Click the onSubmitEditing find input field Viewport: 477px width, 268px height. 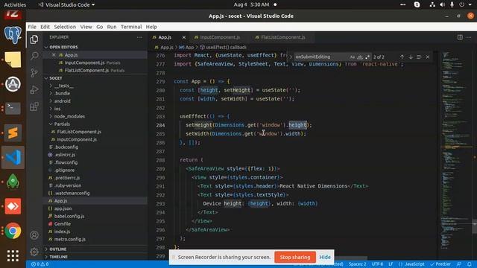pyautogui.click(x=321, y=57)
